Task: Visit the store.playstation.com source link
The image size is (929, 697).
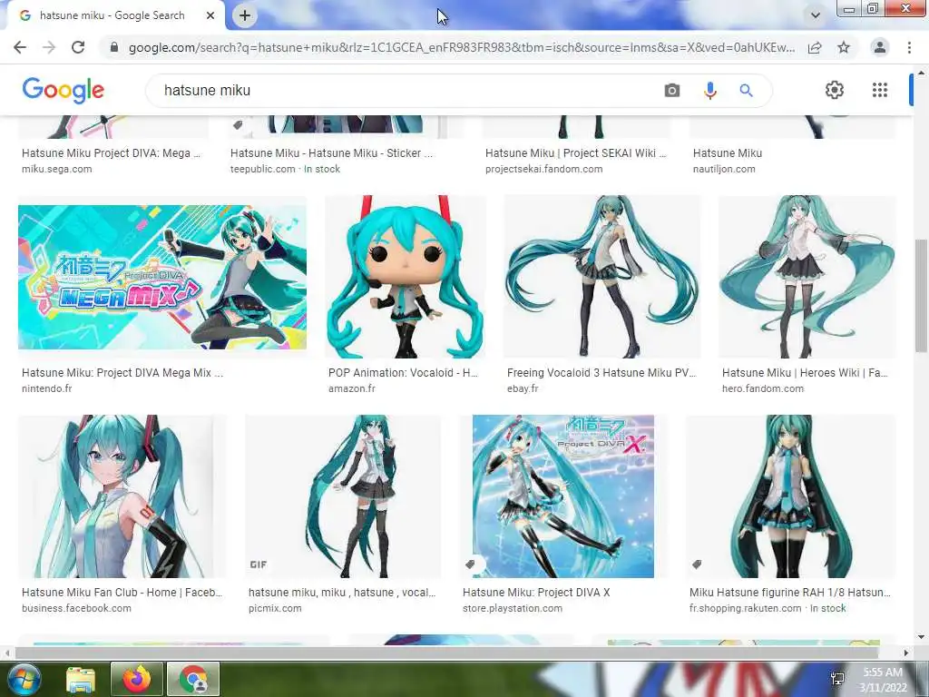Action: click(x=513, y=608)
